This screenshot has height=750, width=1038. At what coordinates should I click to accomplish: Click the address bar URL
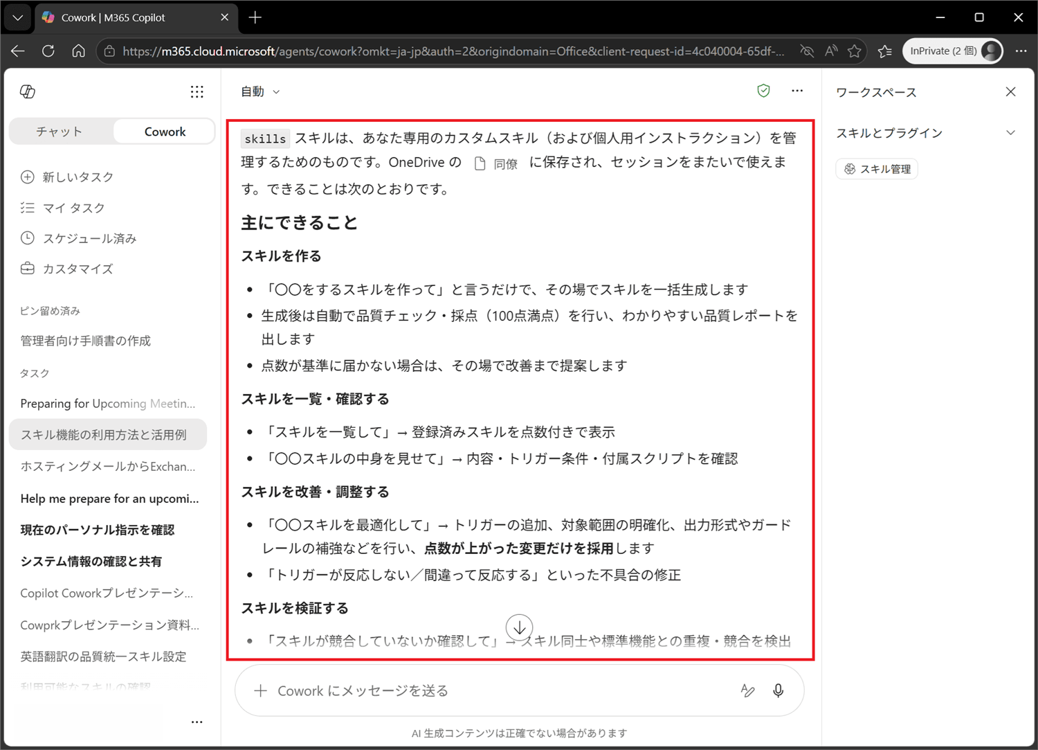click(453, 51)
